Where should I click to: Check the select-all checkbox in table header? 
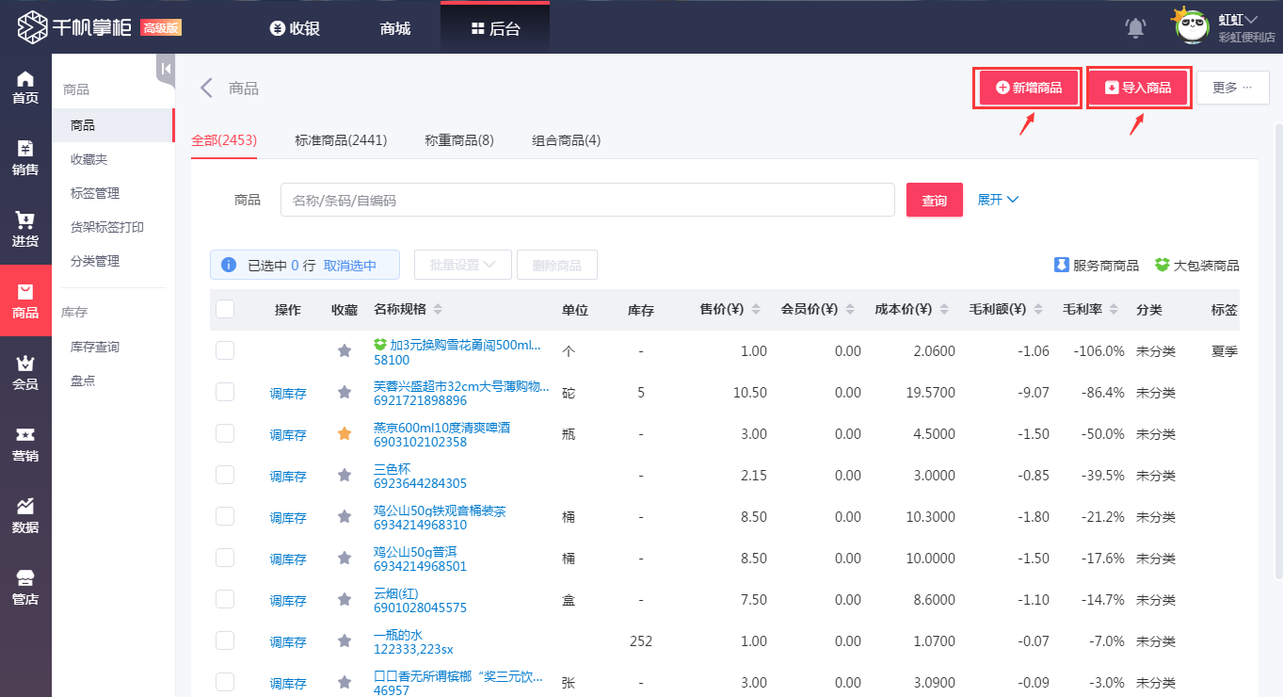(224, 309)
